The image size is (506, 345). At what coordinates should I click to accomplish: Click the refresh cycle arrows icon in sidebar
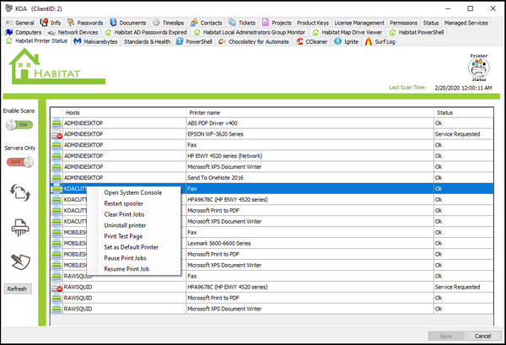20,192
